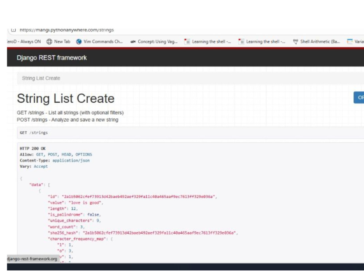Viewport: 364px width, 273px height.
Task: Click the "sha256_hash" value string
Action: click(x=159, y=233)
